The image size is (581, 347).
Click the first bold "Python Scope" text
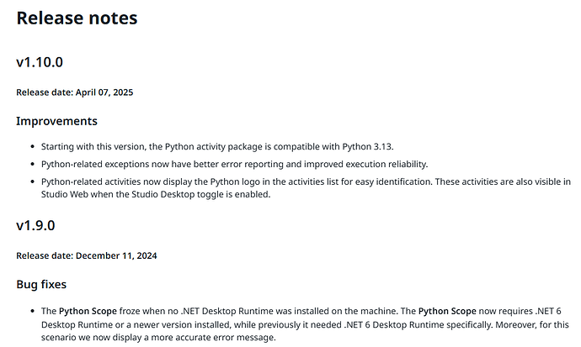click(x=88, y=312)
